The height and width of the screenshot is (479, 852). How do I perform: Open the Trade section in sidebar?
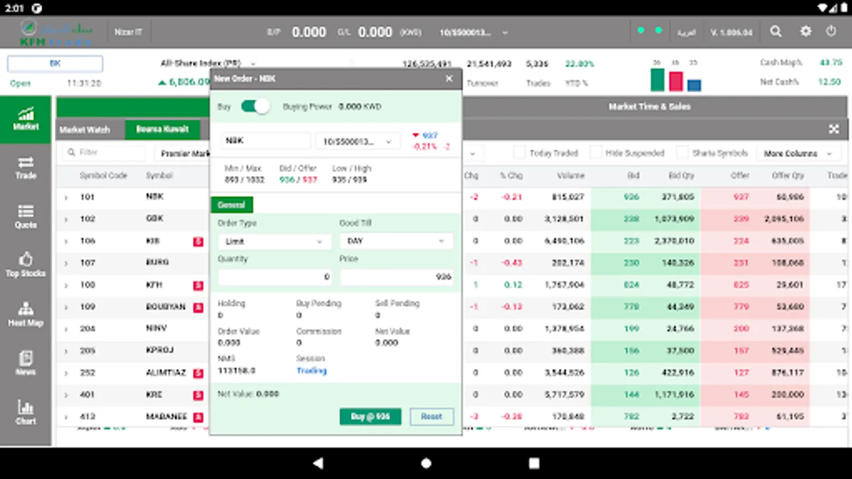pos(26,168)
